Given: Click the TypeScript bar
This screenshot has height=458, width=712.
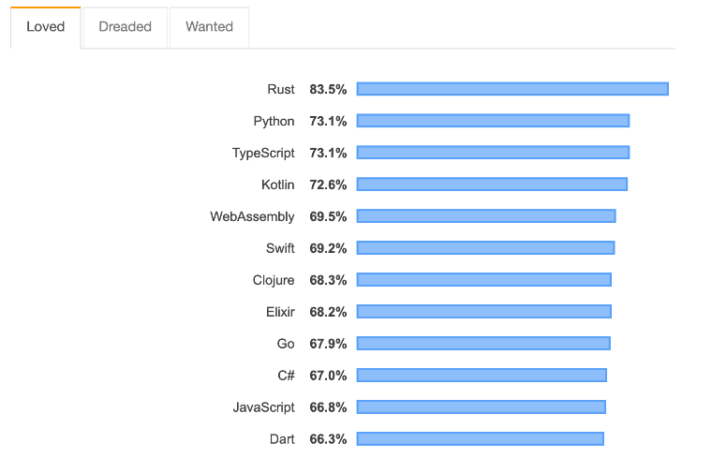Looking at the screenshot, I should (493, 153).
